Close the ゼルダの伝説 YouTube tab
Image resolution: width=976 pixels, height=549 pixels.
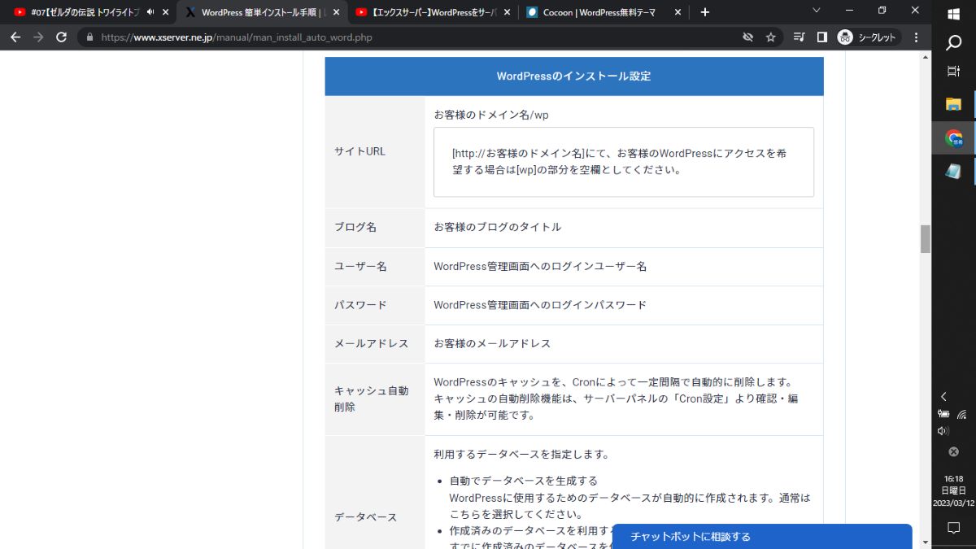[x=166, y=12]
